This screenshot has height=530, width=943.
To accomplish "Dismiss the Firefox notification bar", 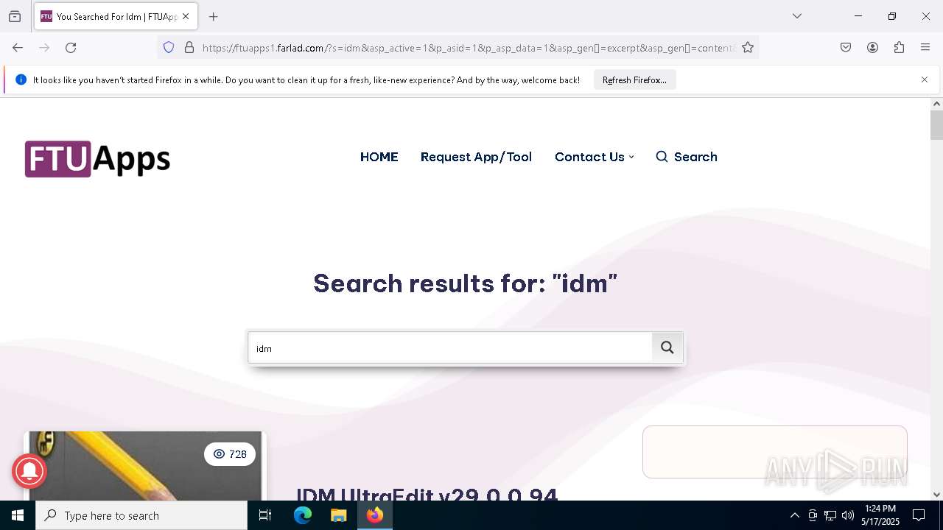I will (925, 79).
